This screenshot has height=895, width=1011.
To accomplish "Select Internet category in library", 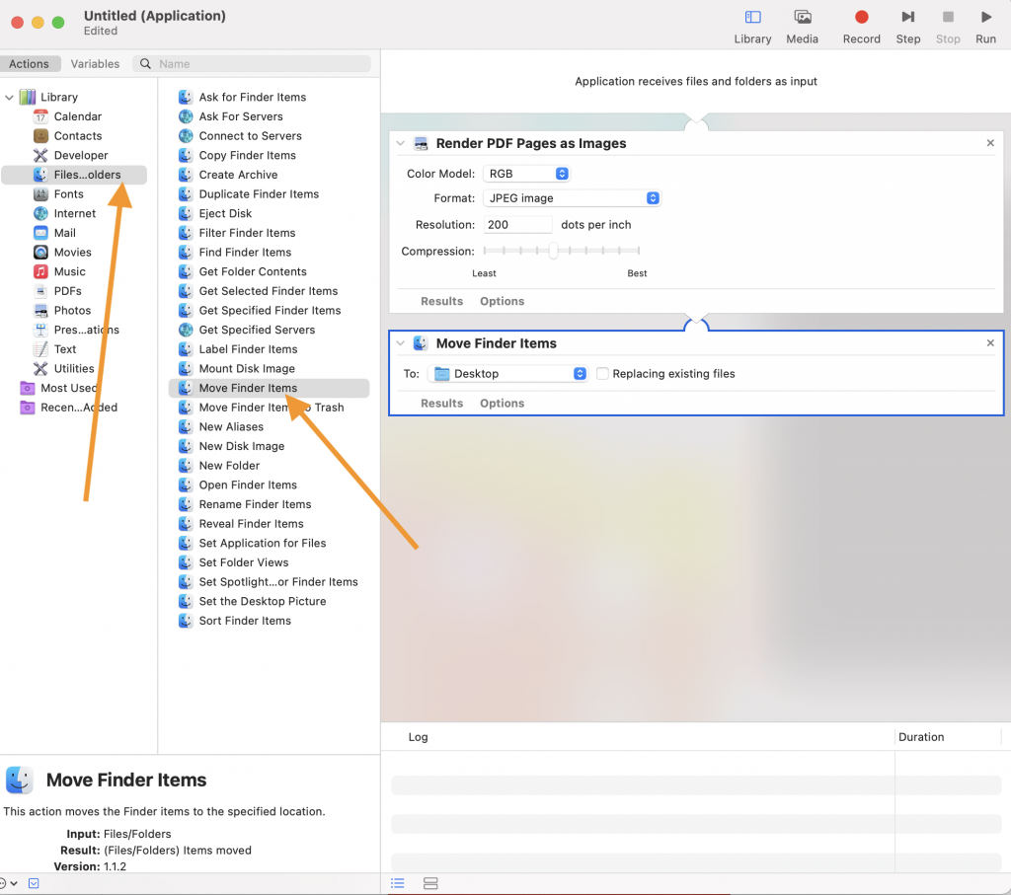I will (74, 213).
